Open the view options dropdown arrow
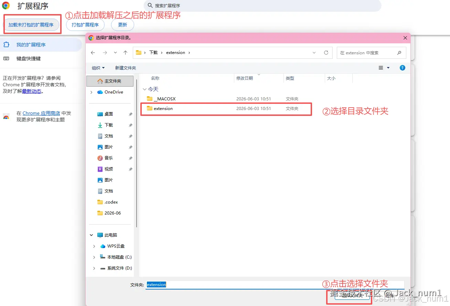Screen dimensions: 450x306 (388, 68)
